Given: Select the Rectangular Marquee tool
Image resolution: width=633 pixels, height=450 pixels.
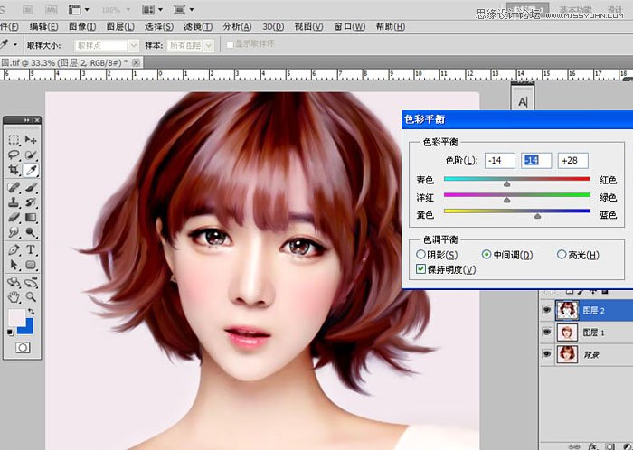Looking at the screenshot, I should [x=14, y=140].
